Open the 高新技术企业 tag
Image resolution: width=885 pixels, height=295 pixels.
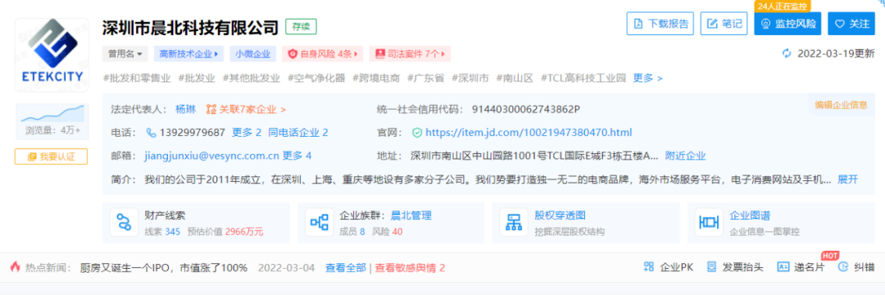(188, 54)
